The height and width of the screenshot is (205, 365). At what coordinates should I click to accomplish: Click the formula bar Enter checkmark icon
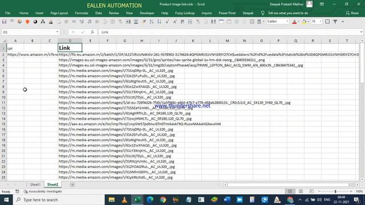tap(83, 32)
